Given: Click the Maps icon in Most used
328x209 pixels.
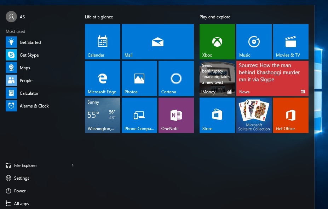Looking at the screenshot, I should click(x=11, y=68).
